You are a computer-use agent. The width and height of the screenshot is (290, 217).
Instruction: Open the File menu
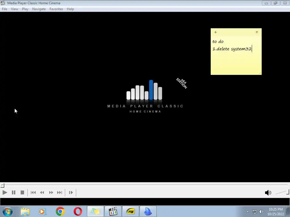click(x=5, y=9)
